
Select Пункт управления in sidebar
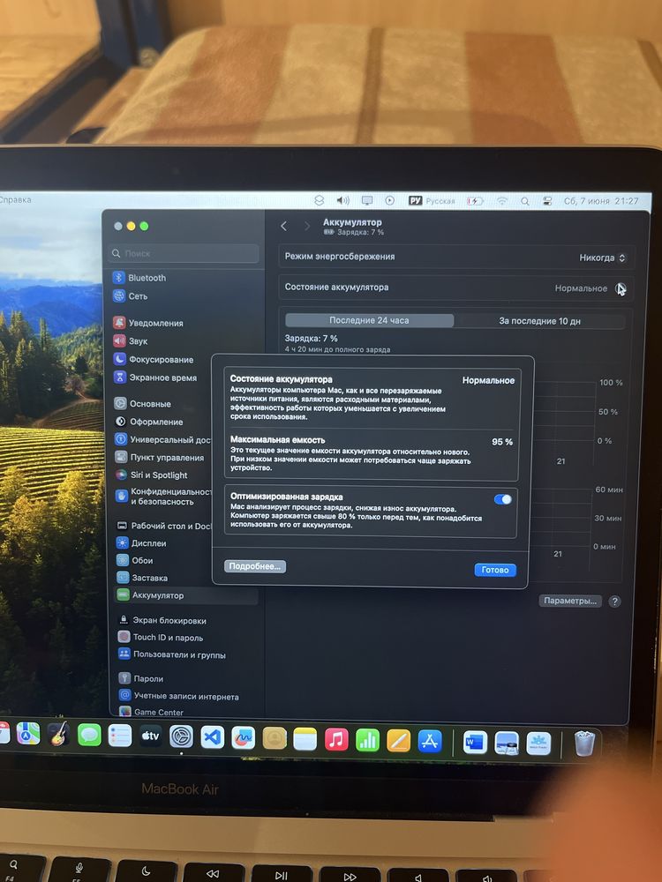tap(159, 457)
